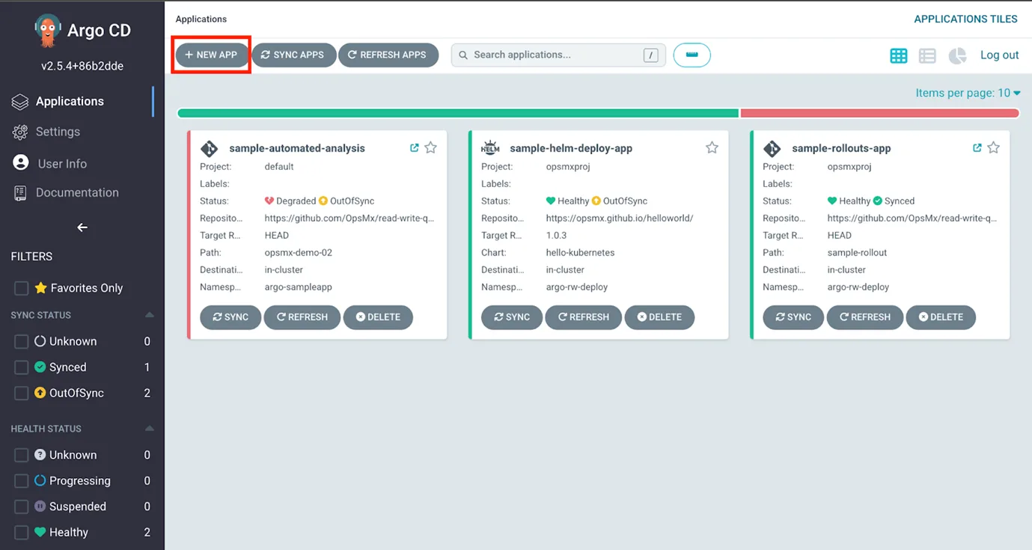Favorite the sample-rollouts-app star
This screenshot has height=550, width=1032.
(993, 148)
